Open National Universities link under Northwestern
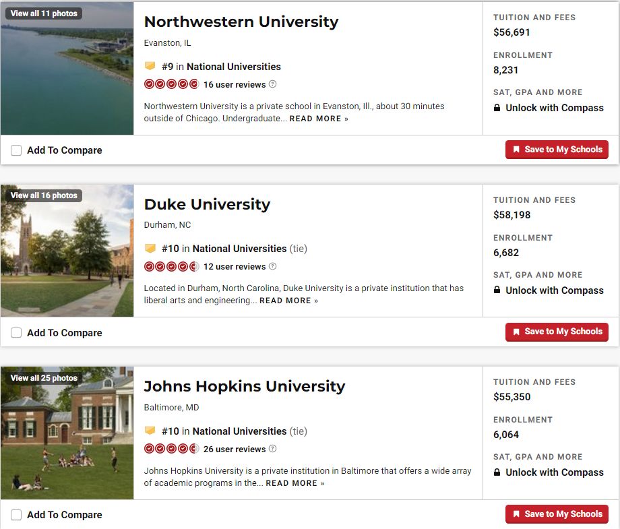Image resolution: width=620 pixels, height=529 pixels. [x=233, y=67]
